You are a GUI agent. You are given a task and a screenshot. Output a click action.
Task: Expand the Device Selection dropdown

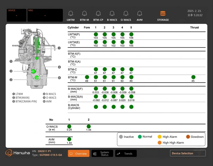(x=188, y=153)
